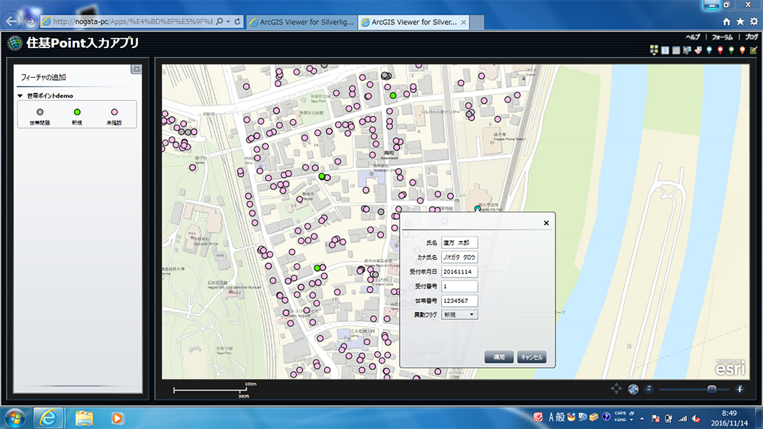Open the edit pencil tool in toolbar

(x=754, y=50)
